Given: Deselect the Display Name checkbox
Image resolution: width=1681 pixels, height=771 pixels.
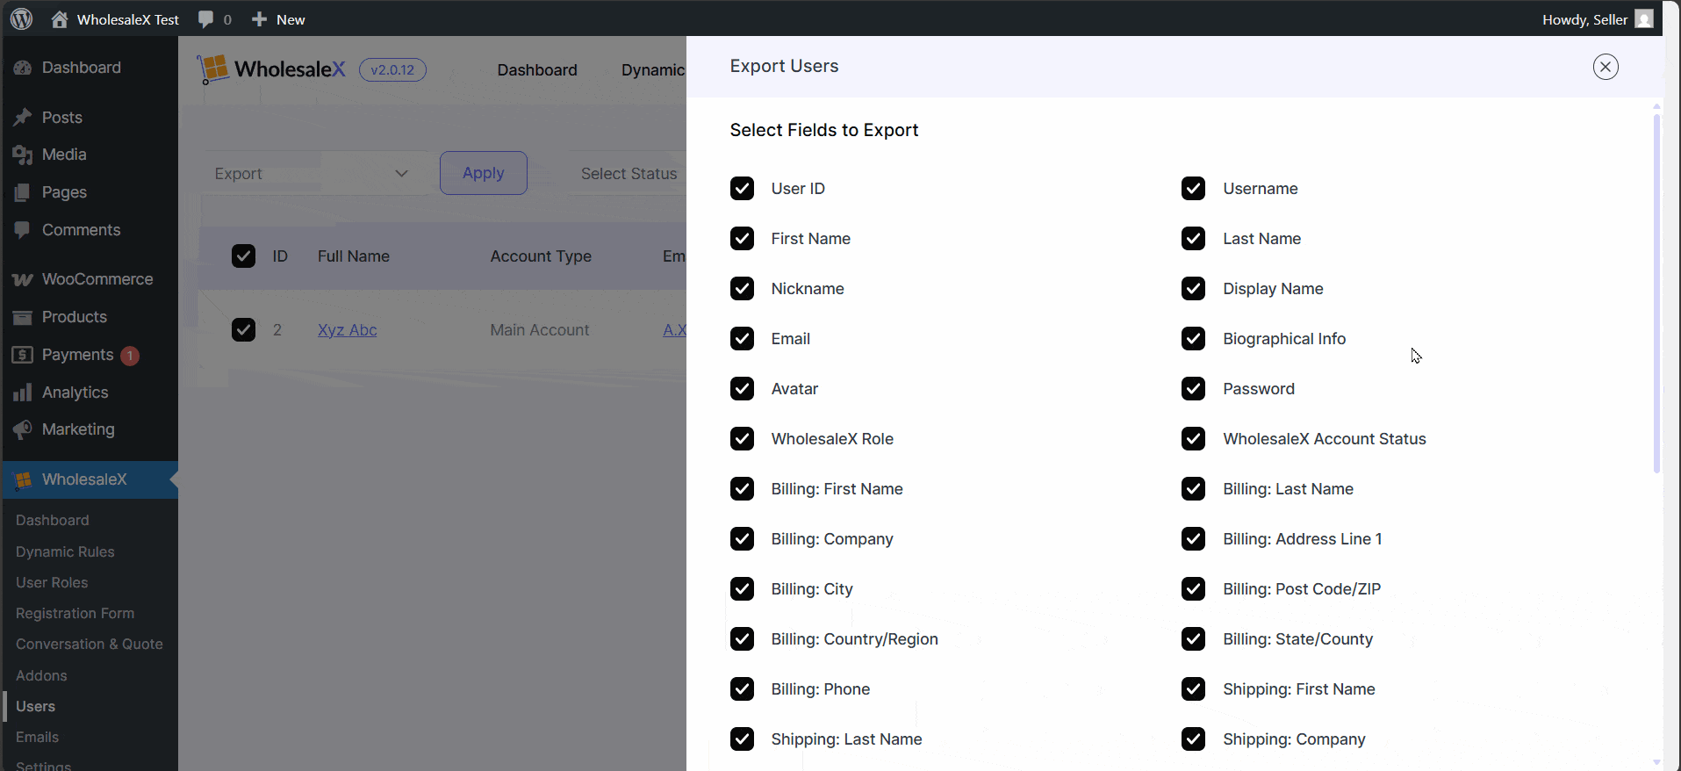Looking at the screenshot, I should coord(1193,289).
